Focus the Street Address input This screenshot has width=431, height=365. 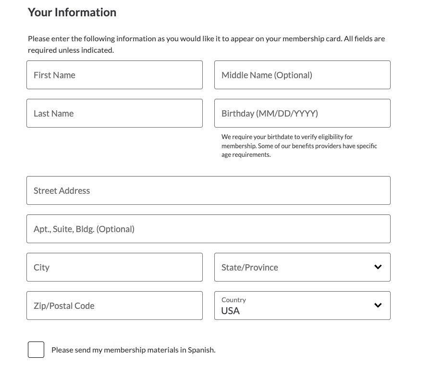pos(209,190)
